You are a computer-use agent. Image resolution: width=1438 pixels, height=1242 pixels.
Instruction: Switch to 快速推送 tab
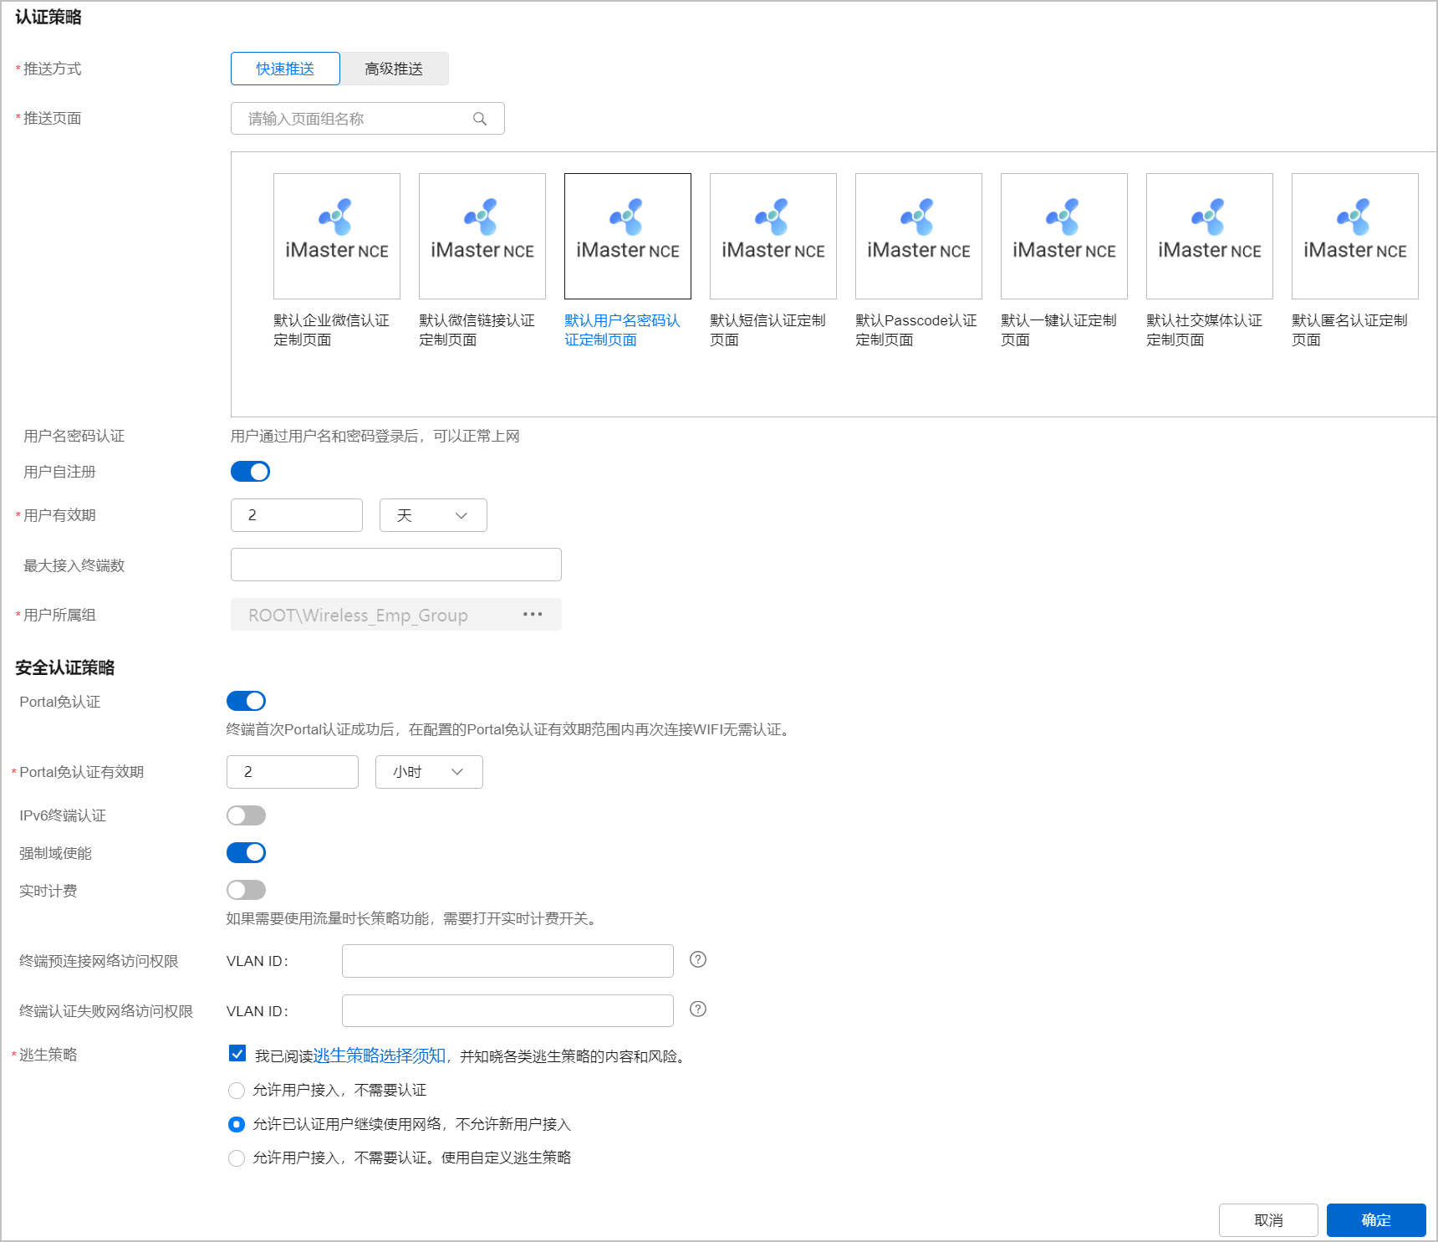[x=285, y=69]
